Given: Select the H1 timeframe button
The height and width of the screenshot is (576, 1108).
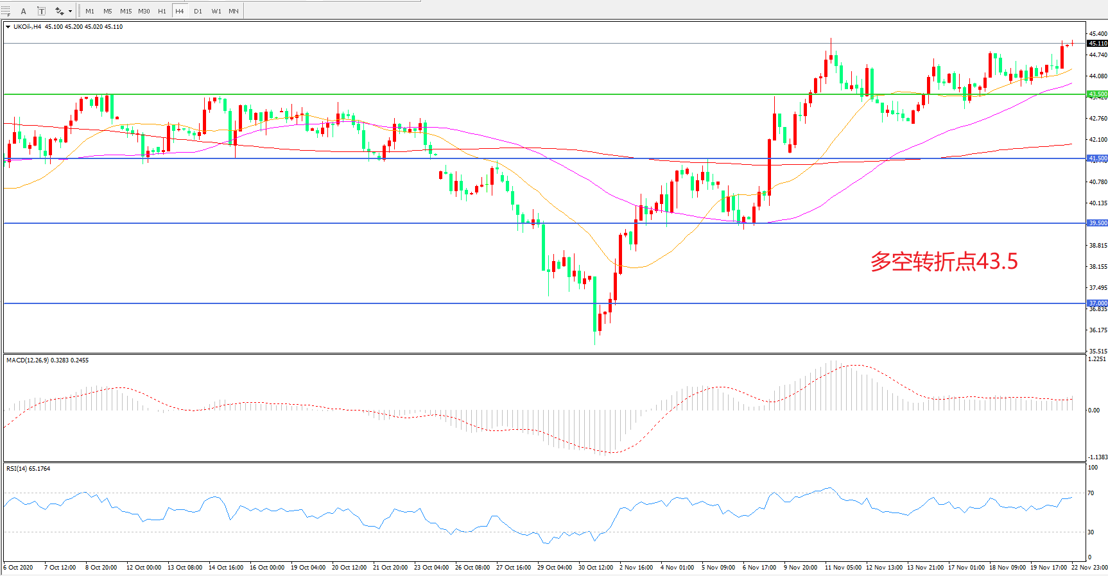Looking at the screenshot, I should pos(162,11).
